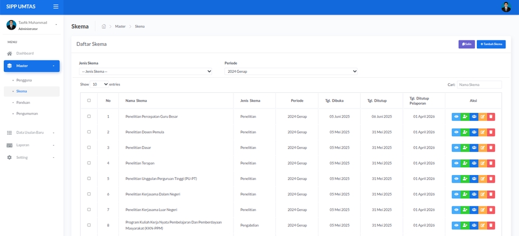Check the box for Penelitian Percepatan Guru Besar

[x=89, y=117]
